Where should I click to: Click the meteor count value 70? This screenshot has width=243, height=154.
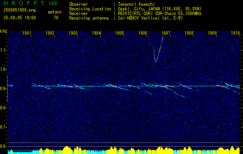coord(56,18)
